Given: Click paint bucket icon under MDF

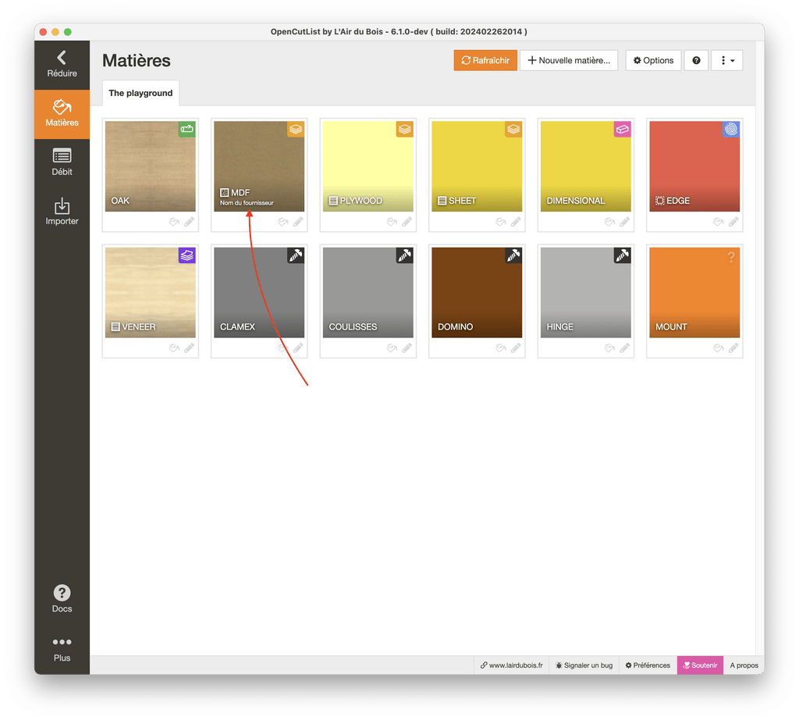Looking at the screenshot, I should point(283,222).
